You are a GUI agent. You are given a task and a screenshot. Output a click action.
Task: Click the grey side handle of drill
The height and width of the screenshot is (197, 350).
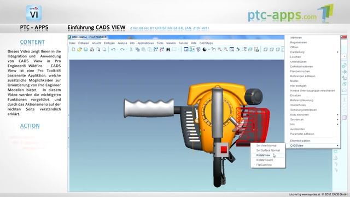point(149,108)
